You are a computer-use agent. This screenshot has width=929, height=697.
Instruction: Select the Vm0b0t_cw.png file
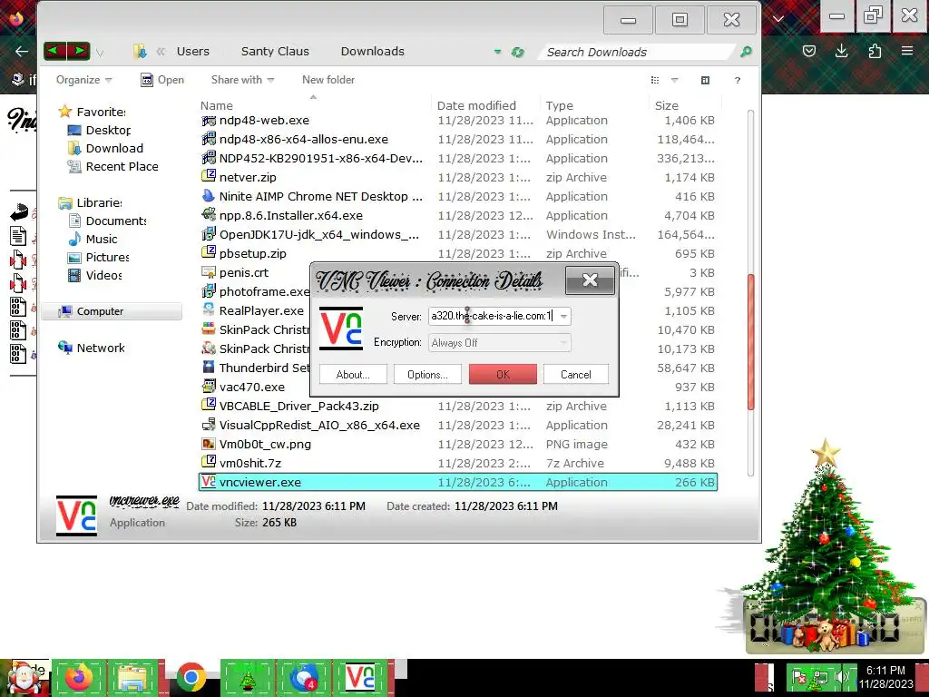pos(458,444)
